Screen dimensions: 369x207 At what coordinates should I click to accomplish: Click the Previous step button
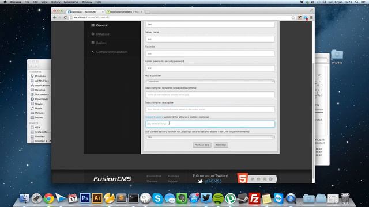[202, 145]
